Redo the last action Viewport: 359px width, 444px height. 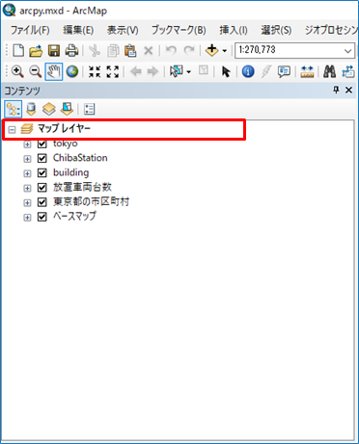[189, 50]
